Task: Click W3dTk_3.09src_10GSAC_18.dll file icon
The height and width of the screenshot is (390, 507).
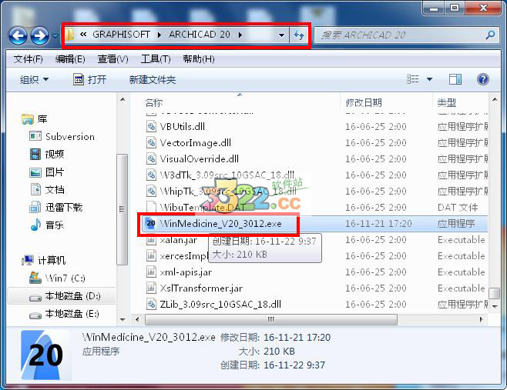Action: [x=151, y=175]
